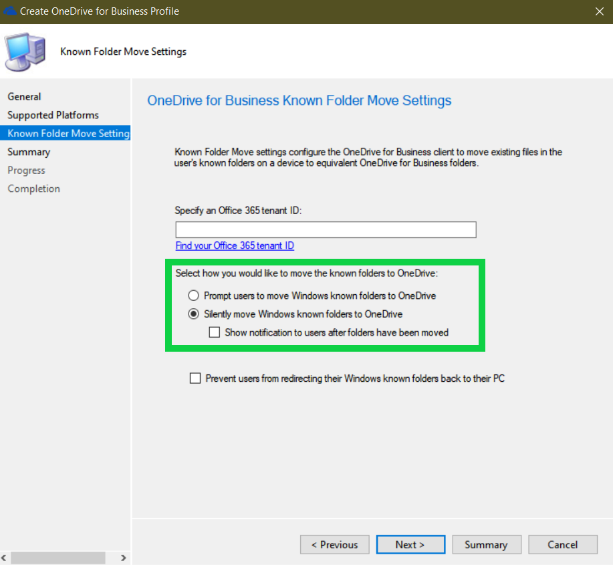This screenshot has height=565, width=613.
Task: Click the '< Previous' button
Action: [335, 545]
